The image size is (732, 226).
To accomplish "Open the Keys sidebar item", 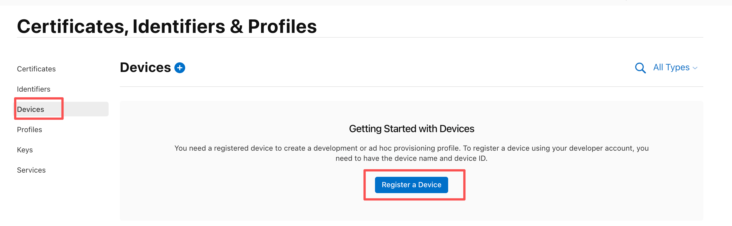I will point(25,150).
